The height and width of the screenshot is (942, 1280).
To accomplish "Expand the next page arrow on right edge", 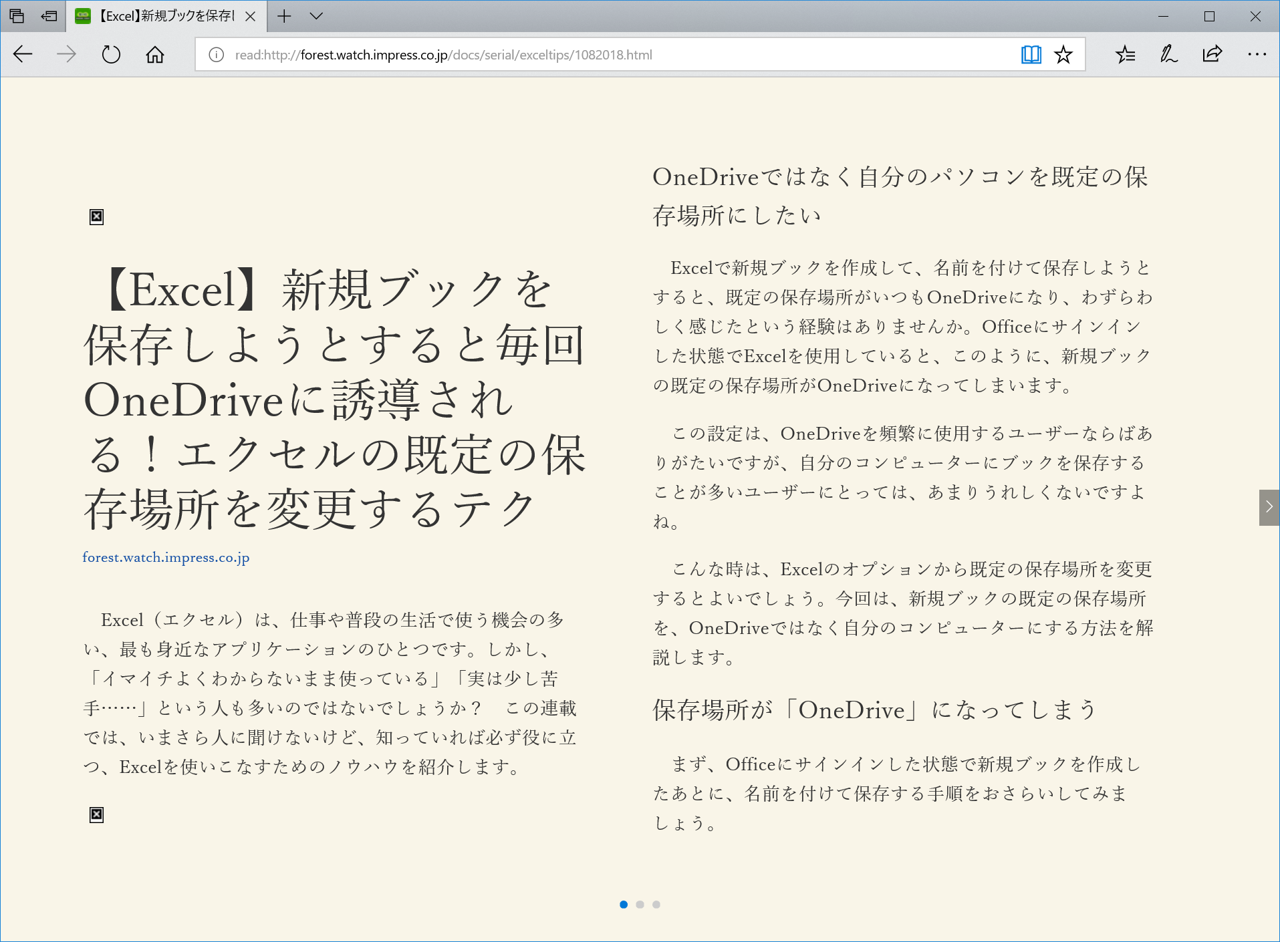I will 1268,506.
